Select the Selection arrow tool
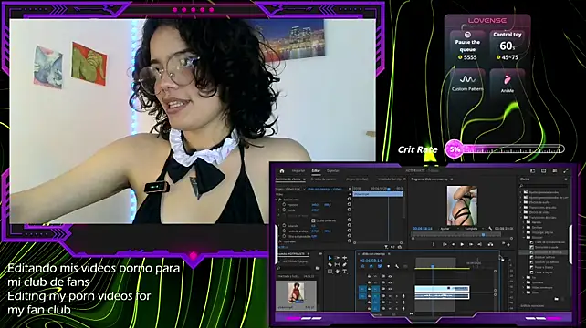586x328 pixels. click(330, 258)
